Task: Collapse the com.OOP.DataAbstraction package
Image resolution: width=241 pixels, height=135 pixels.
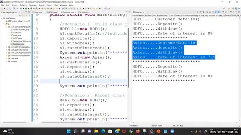Action: (7, 27)
